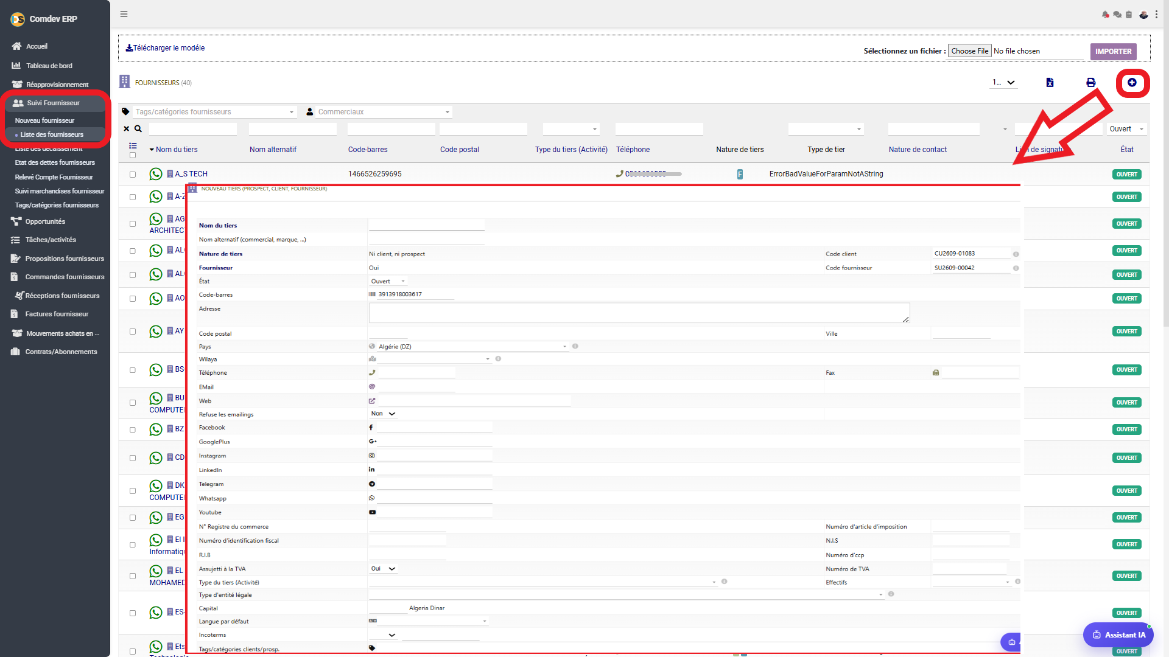Open the user avatar menu
The height and width of the screenshot is (657, 1169).
[1143, 15]
